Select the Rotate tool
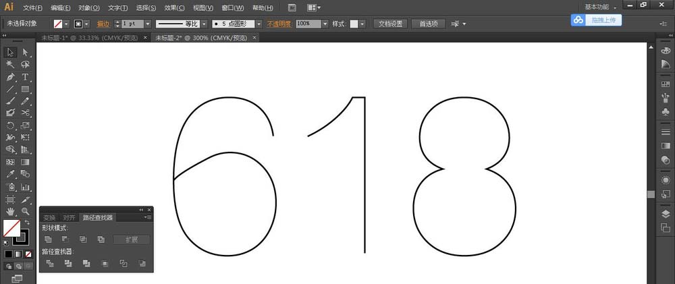Viewport: 675px width, 284px height. pos(10,125)
